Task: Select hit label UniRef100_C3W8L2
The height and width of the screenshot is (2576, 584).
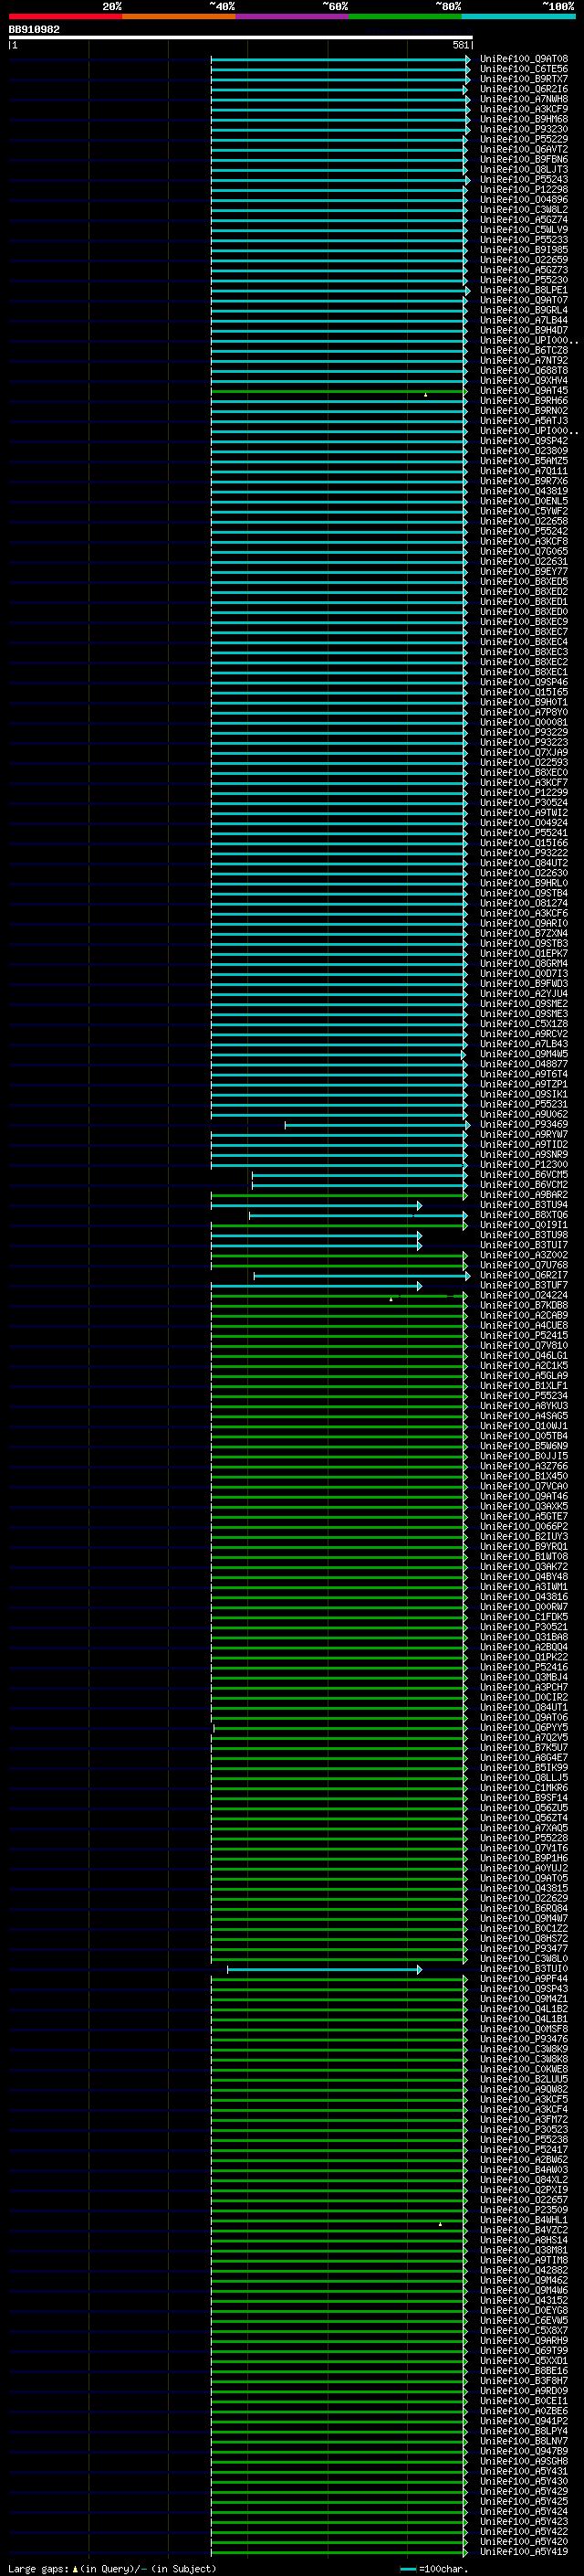Action: (524, 210)
